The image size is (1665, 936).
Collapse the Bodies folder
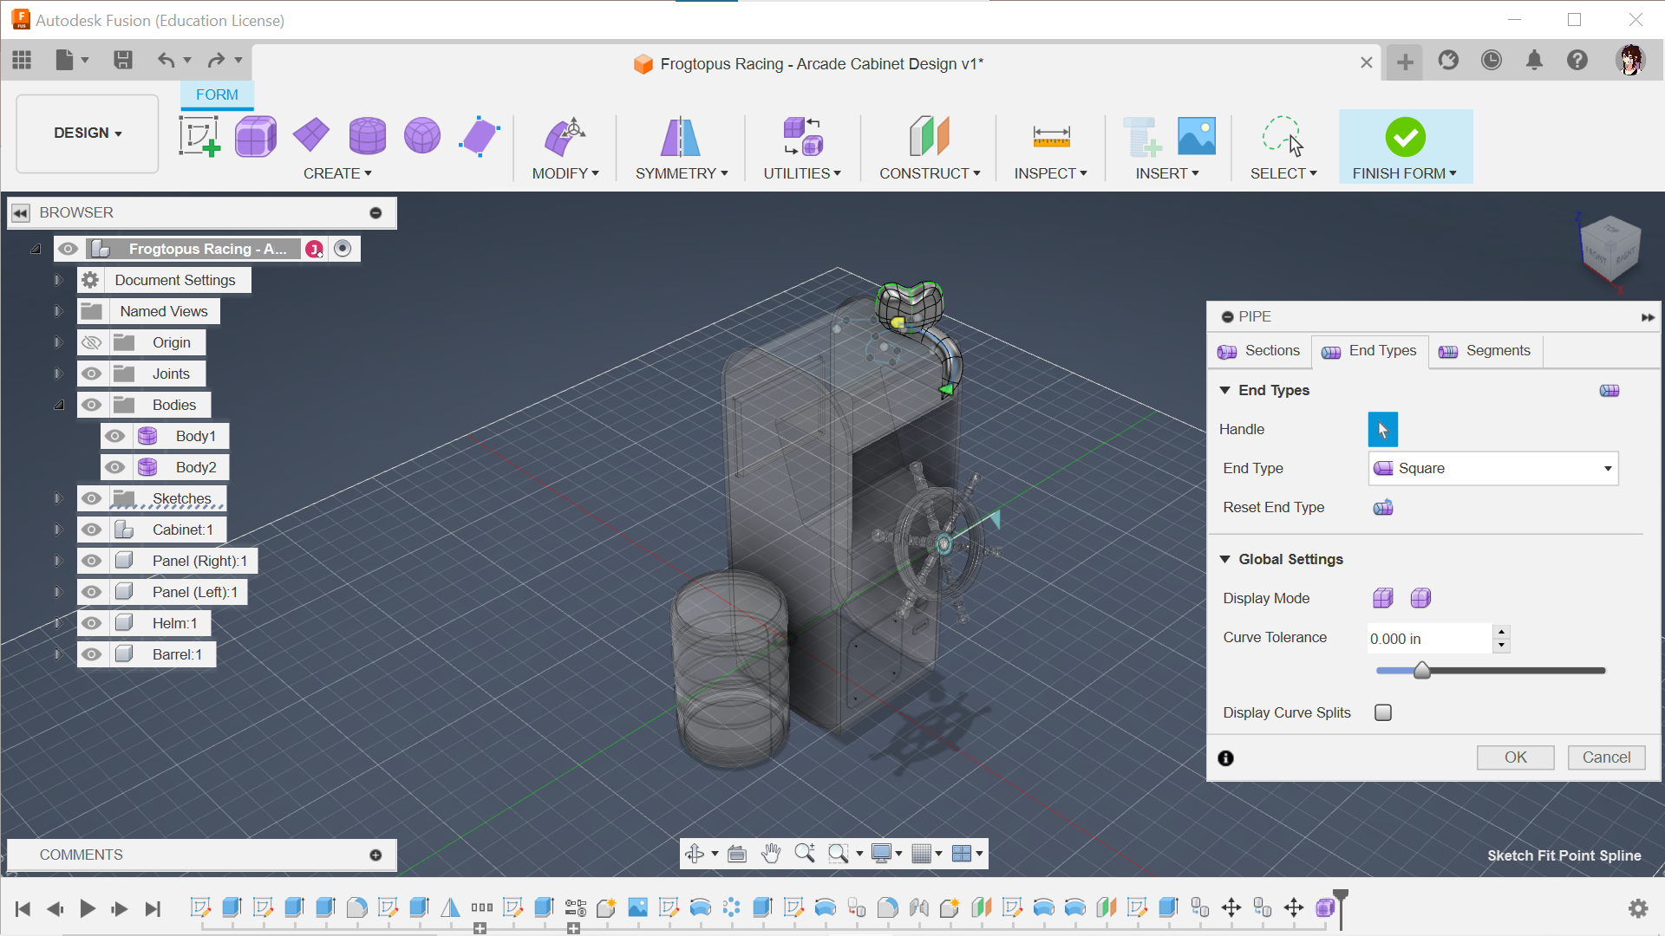[58, 405]
